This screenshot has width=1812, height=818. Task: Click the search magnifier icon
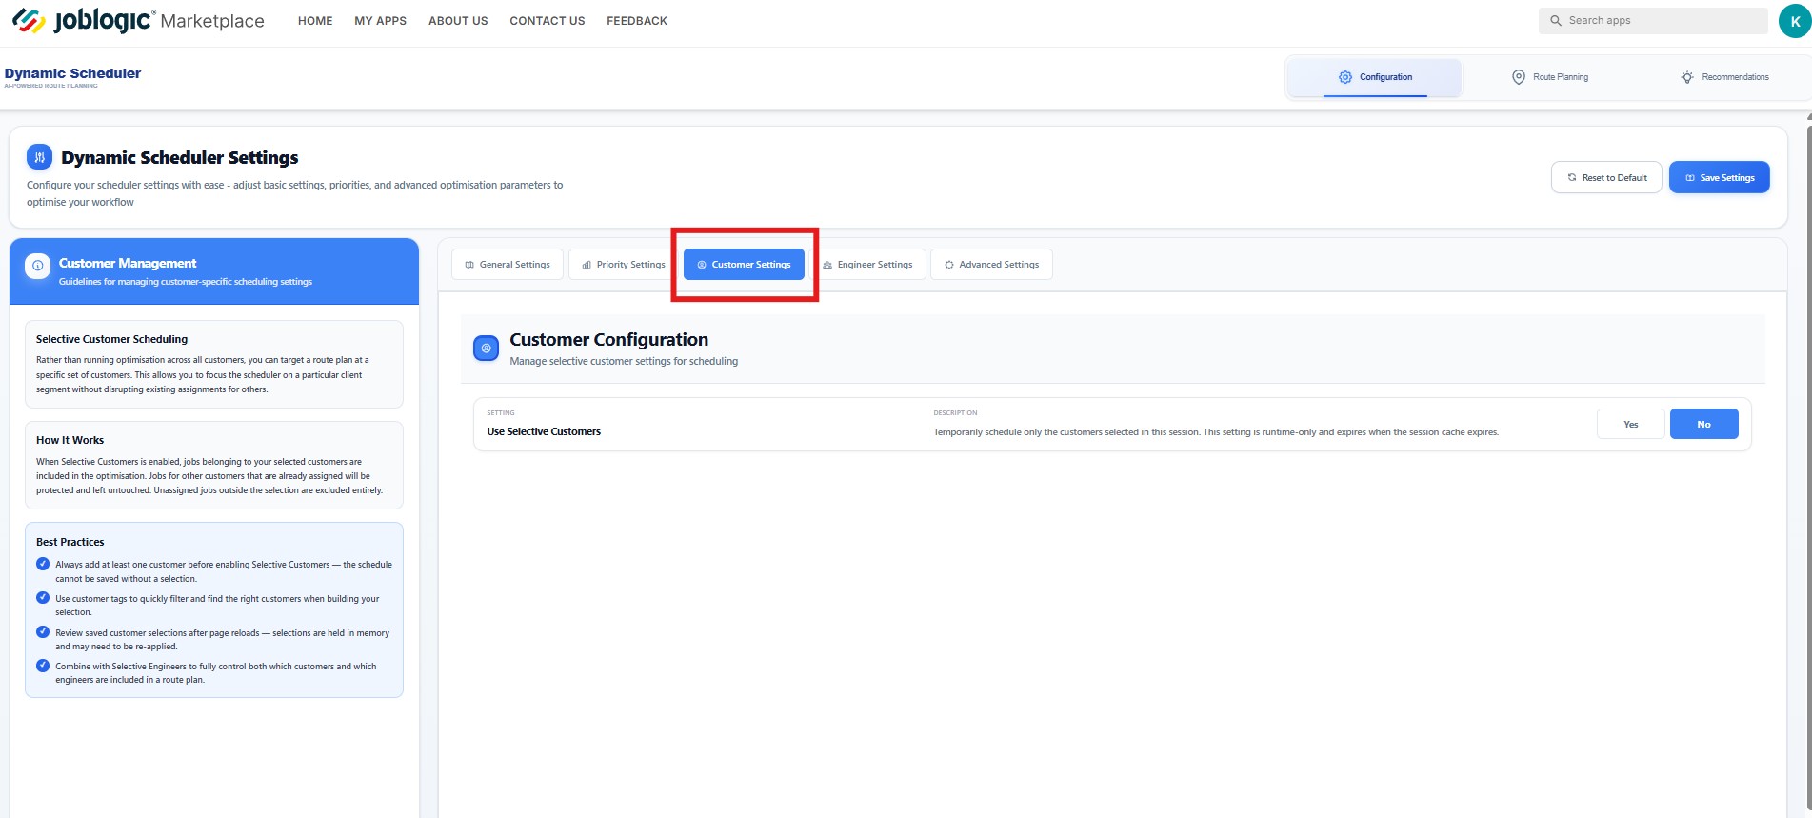click(1556, 20)
